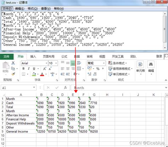The height and width of the screenshot is (147, 168).
Task: Switch to the 视图 ribbon tab
Action: pyautogui.click(x=102, y=57)
